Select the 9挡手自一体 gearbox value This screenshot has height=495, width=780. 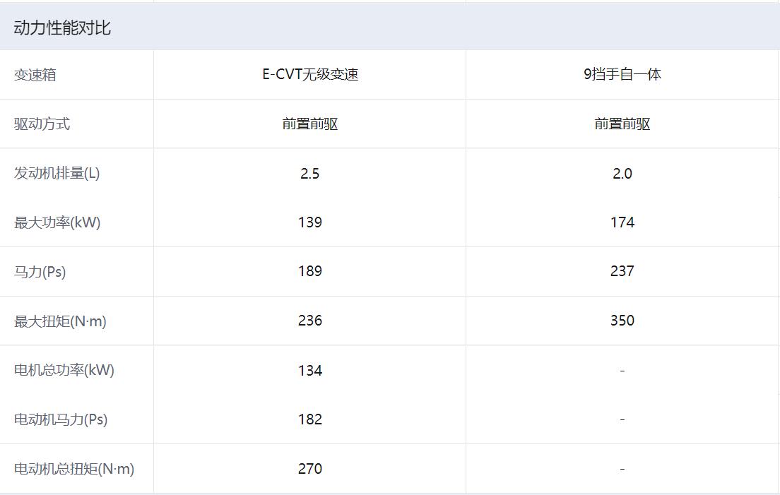(622, 74)
